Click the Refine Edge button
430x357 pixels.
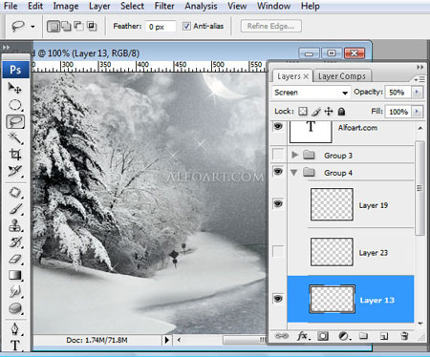[x=270, y=26]
